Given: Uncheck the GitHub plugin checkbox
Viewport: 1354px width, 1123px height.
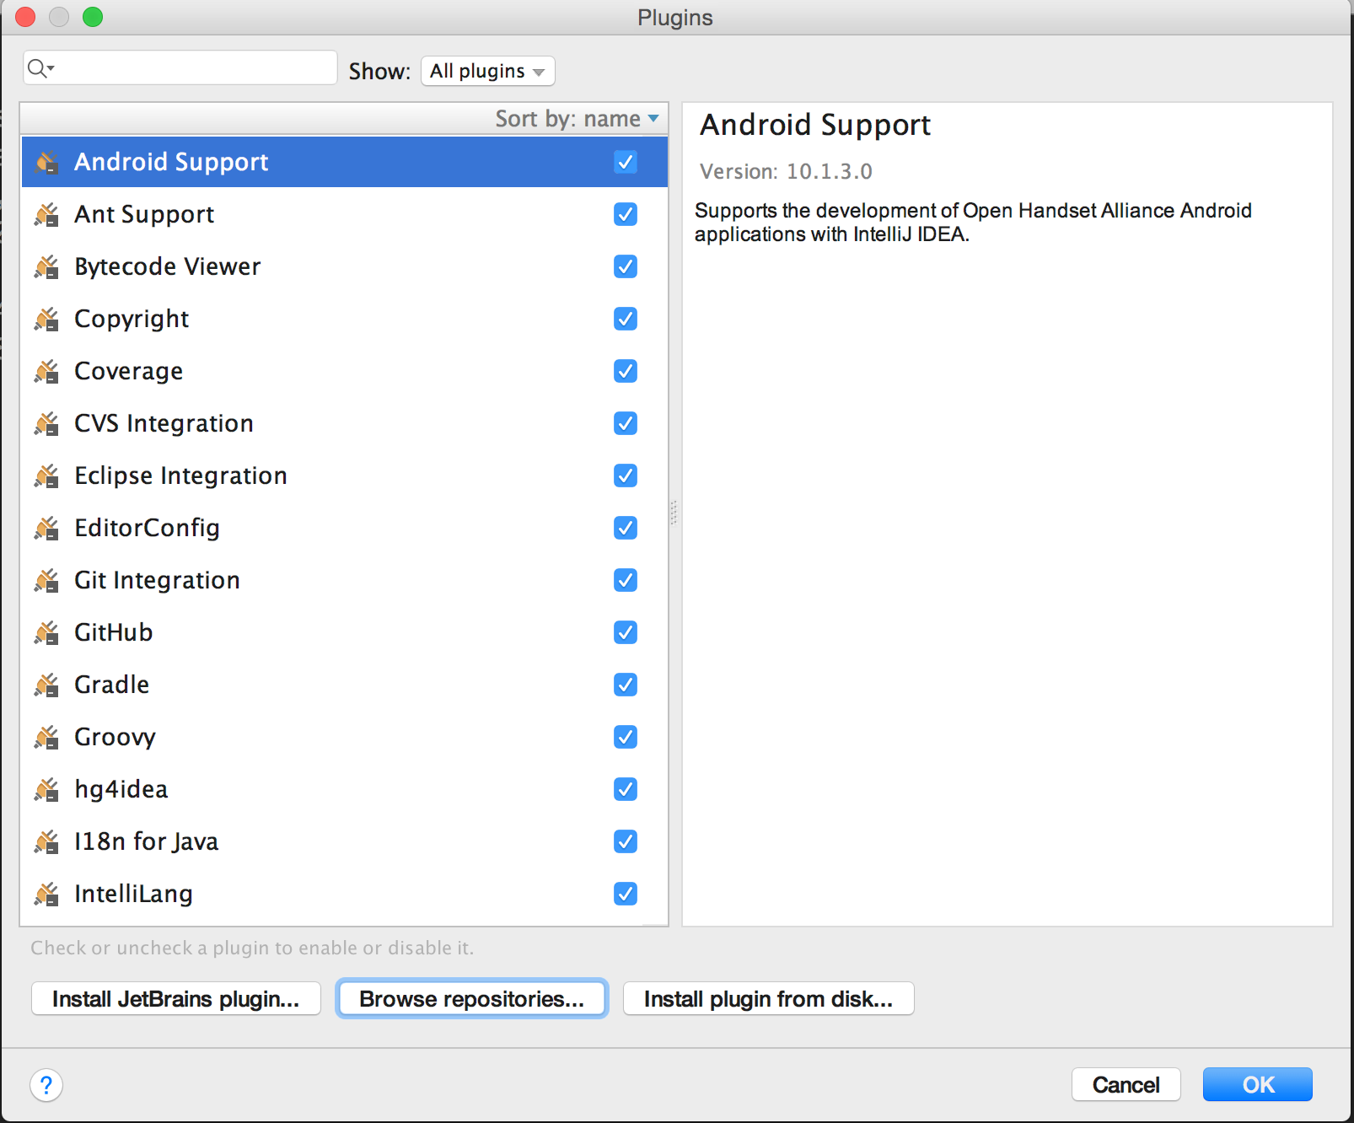Looking at the screenshot, I should pos(626,632).
